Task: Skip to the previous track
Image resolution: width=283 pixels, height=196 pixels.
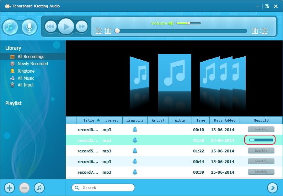Action: click(51, 27)
